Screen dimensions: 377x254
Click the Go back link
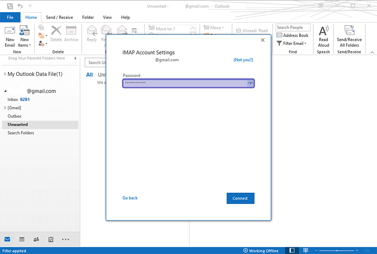tap(130, 198)
